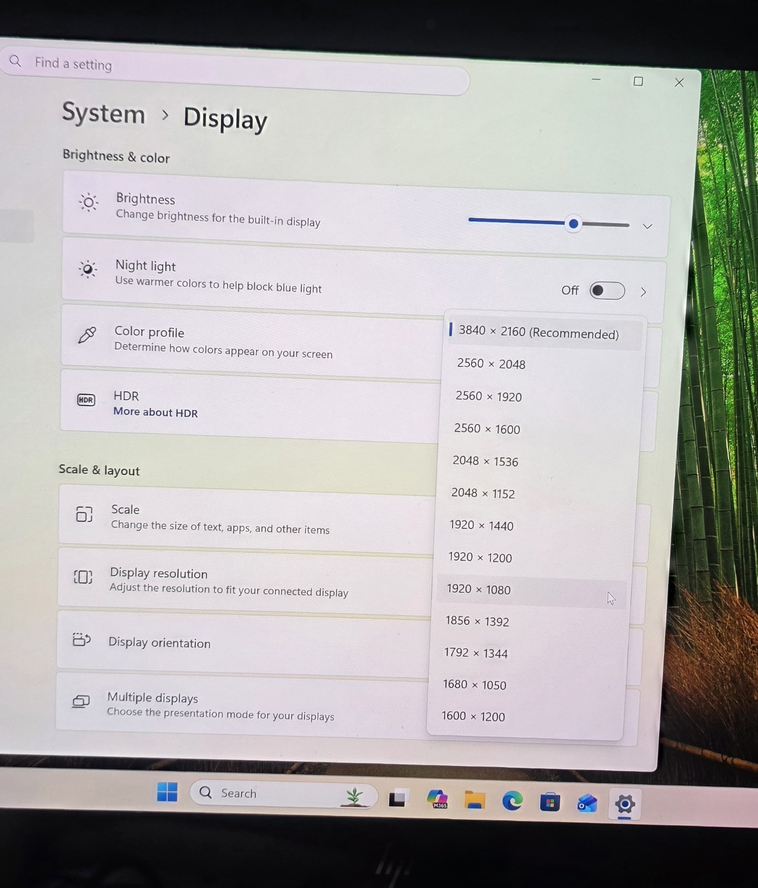
Task: Expand the Brightness options chevron
Action: click(647, 226)
